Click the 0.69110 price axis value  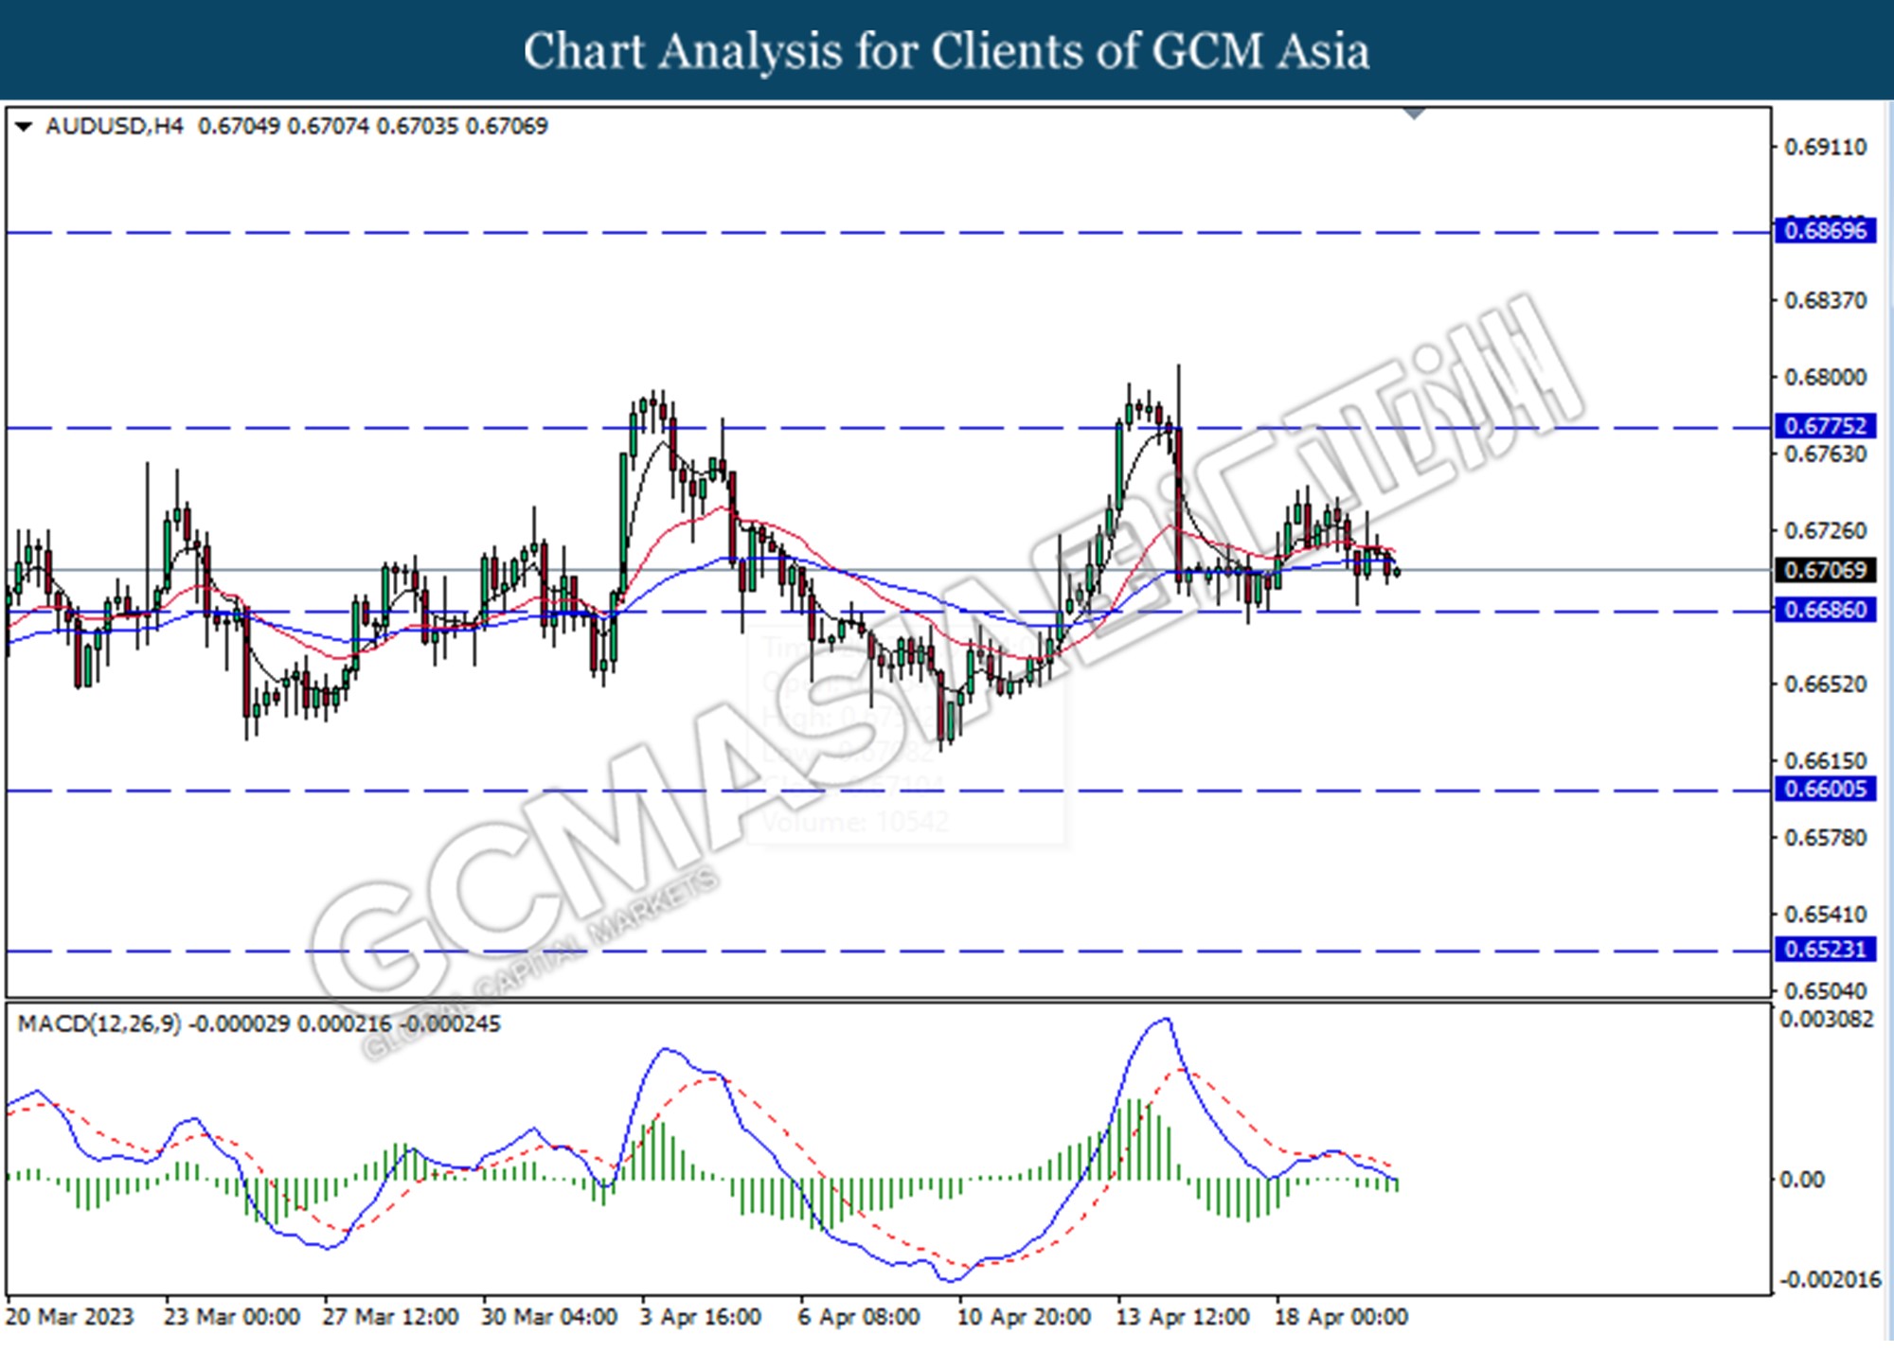pos(1825,147)
